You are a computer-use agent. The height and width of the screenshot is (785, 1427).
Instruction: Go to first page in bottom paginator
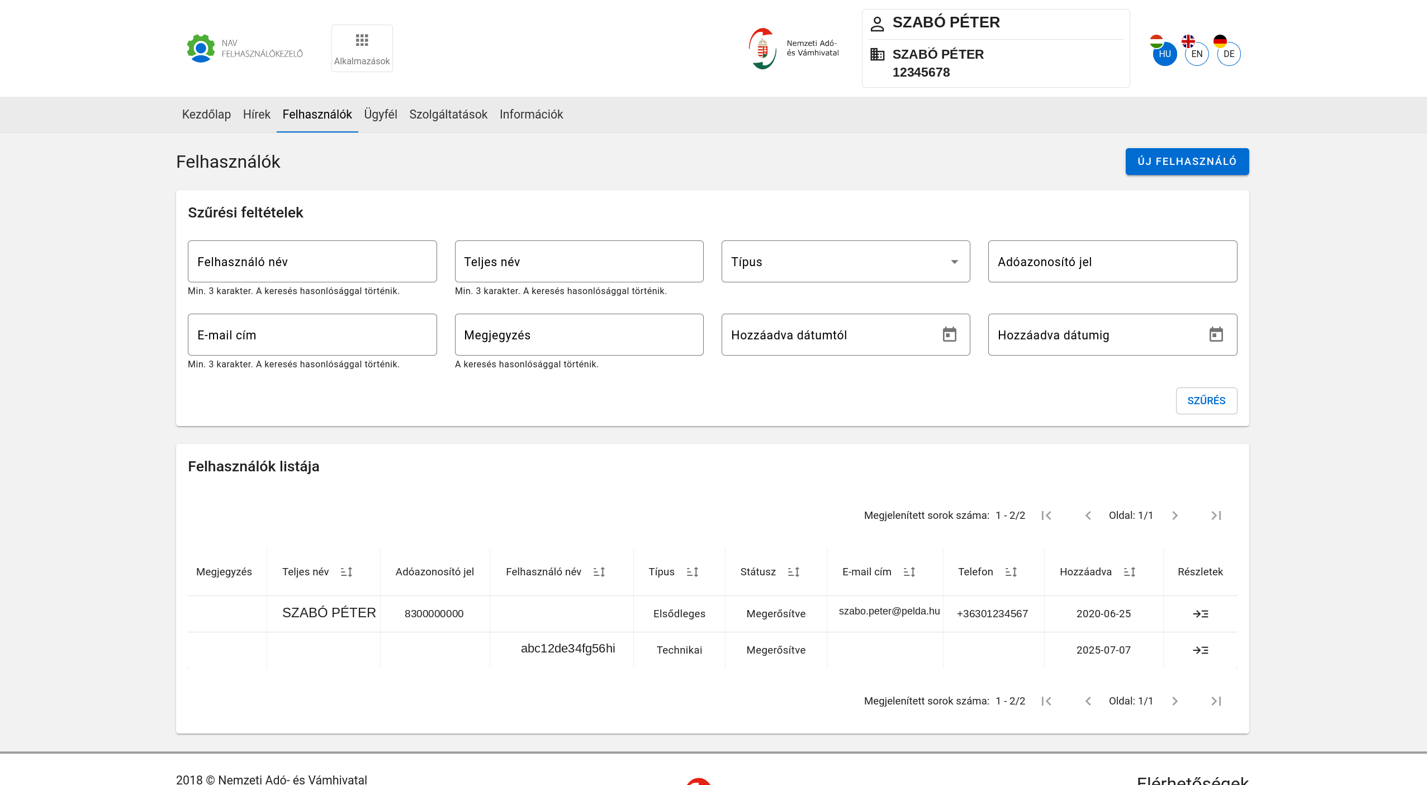[x=1046, y=701]
